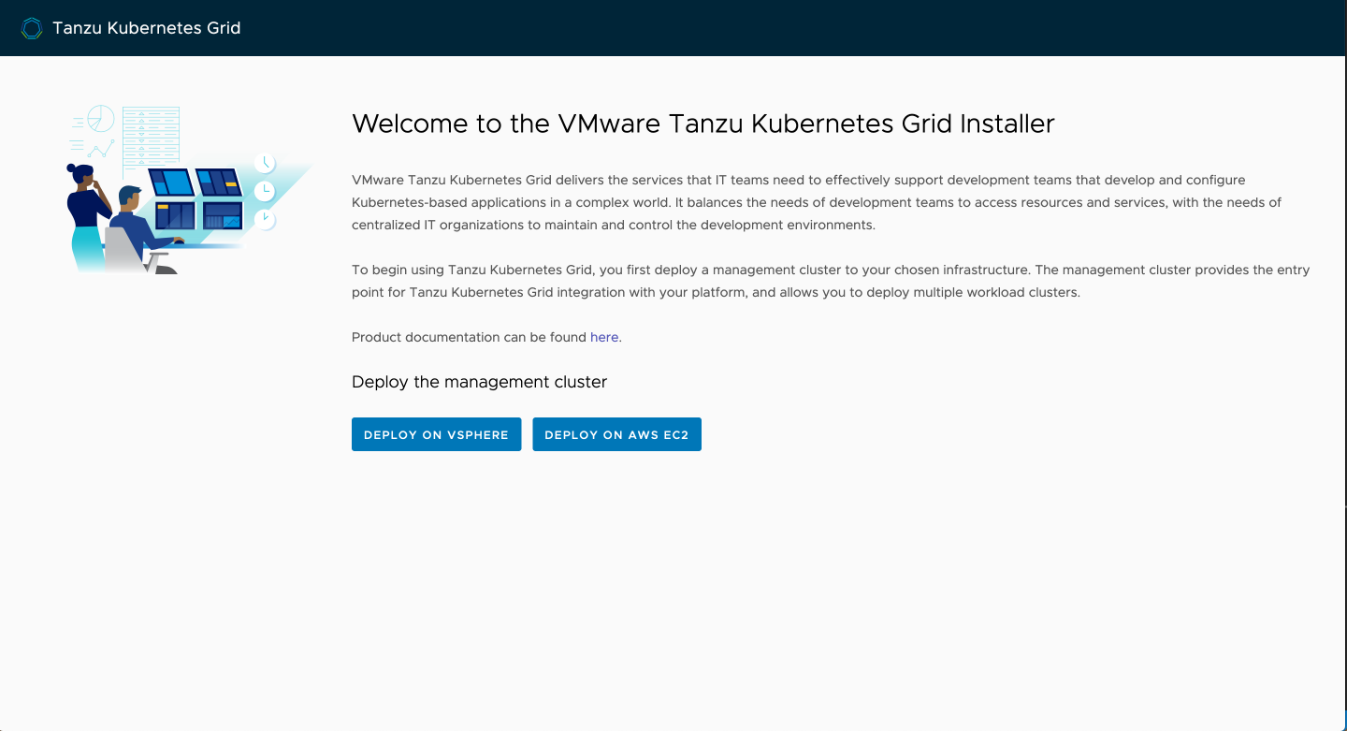
Task: Click the line graph icon in illustration
Action: tap(101, 148)
